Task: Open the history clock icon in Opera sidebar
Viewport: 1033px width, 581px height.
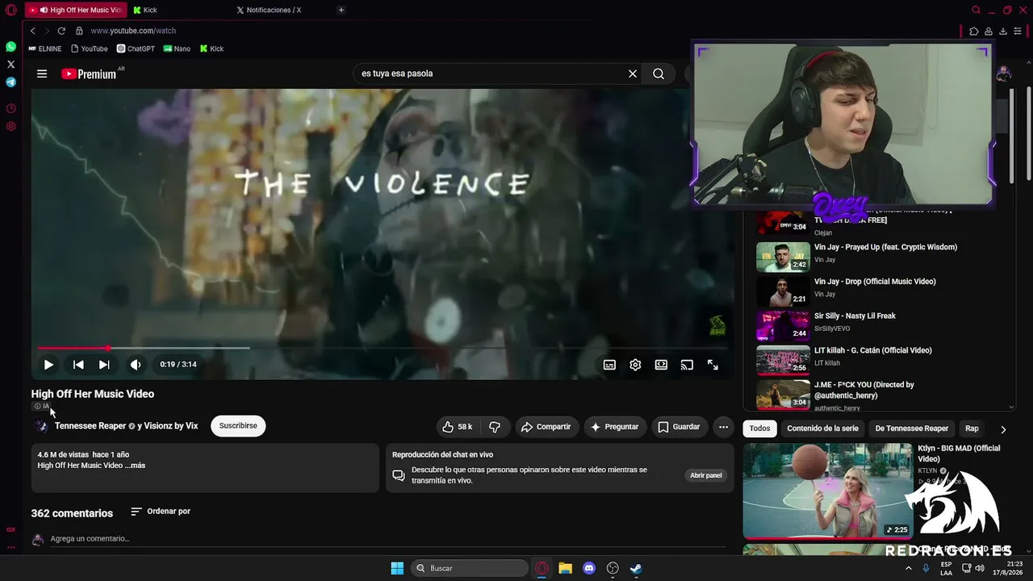Action: [10, 108]
